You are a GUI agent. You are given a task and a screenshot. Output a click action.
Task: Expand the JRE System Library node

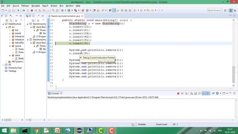coord(7,62)
